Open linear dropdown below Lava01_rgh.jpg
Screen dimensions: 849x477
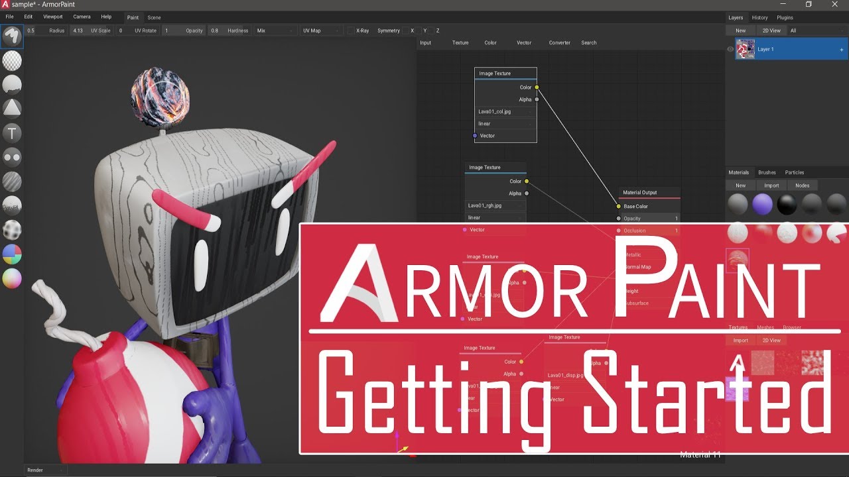coord(495,218)
